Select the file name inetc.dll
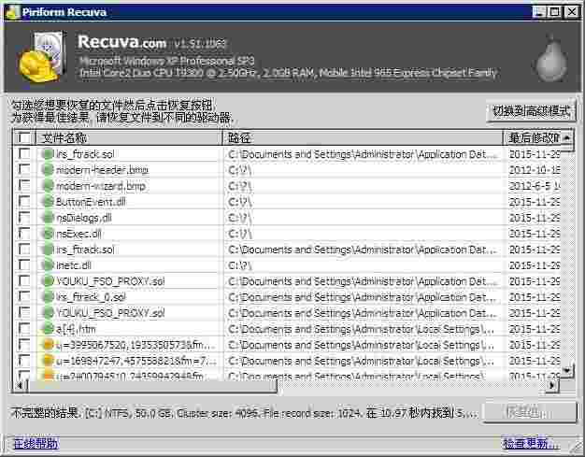Viewport: 585px width, 457px height. (x=74, y=265)
